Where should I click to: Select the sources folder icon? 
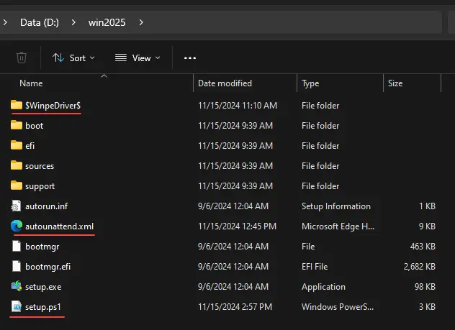coord(17,166)
